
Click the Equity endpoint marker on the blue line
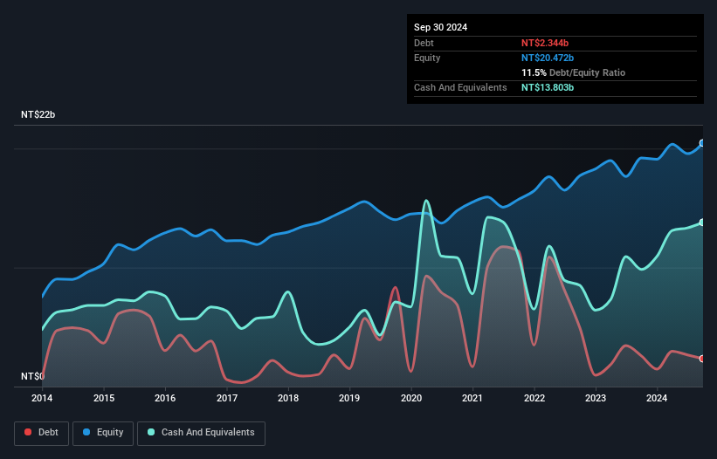coord(702,143)
